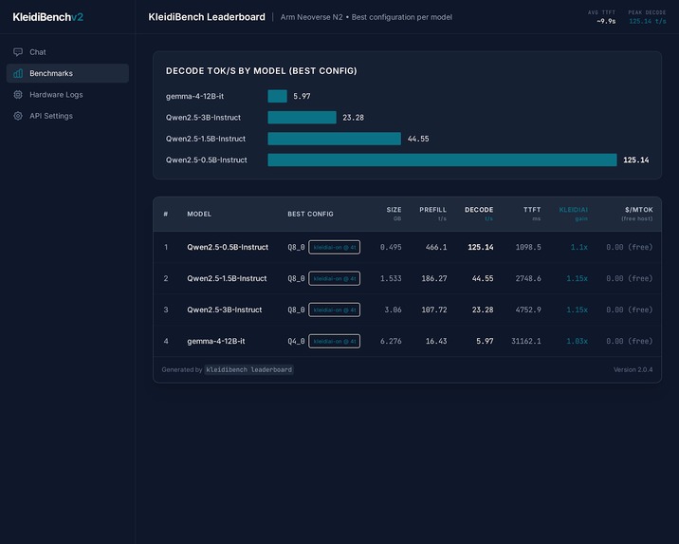
Task: Click the KleidiBench v2 logo
Action: coord(47,17)
